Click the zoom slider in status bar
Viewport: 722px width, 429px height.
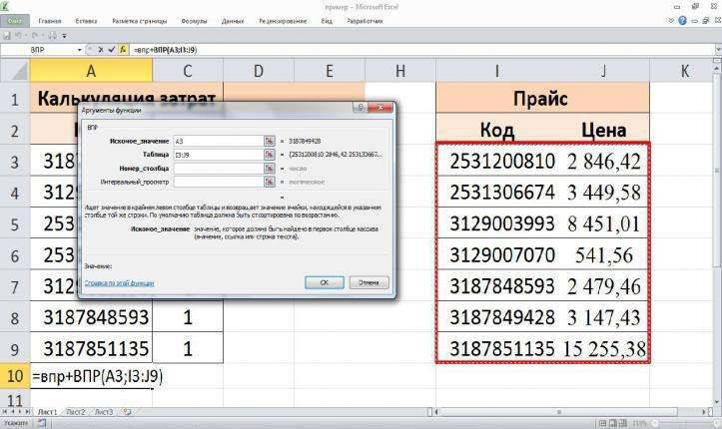pyautogui.click(x=681, y=423)
